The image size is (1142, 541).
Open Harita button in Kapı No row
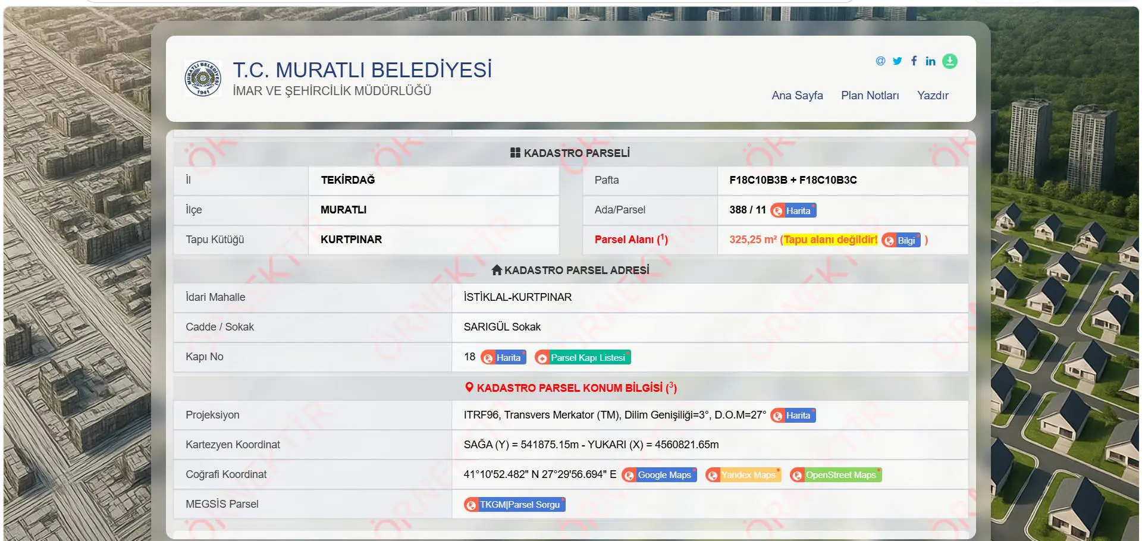504,357
